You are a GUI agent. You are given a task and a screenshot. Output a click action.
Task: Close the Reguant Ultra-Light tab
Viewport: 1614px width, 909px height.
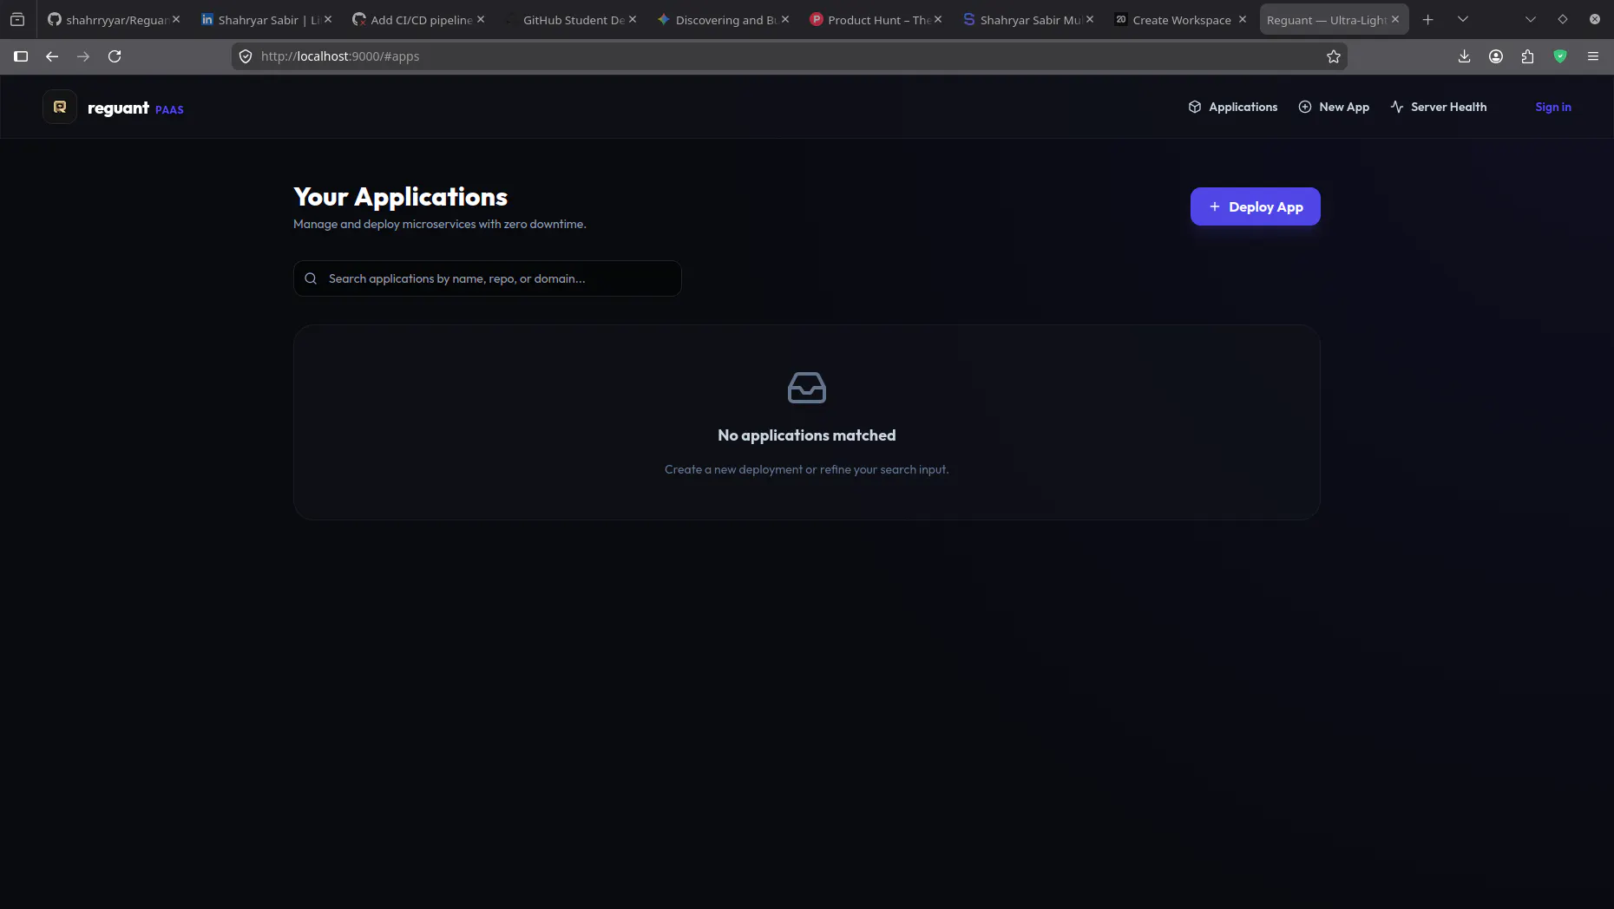(x=1395, y=19)
